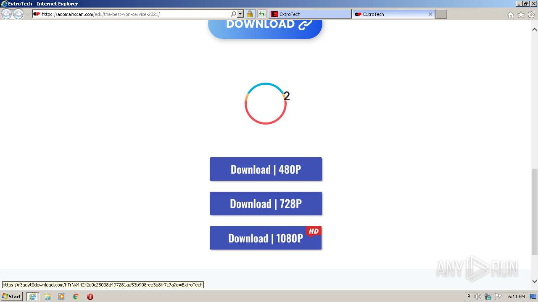The width and height of the screenshot is (538, 302).
Task: Open Favorites star icon
Action: tap(521, 15)
